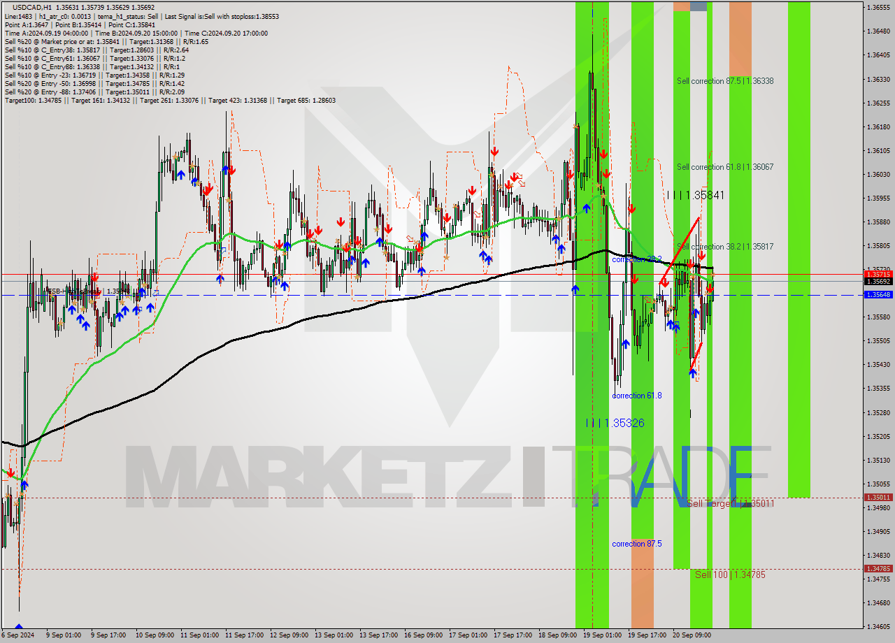Click the blue 'correction 87.5' label
This screenshot has width=895, height=643.
(636, 544)
